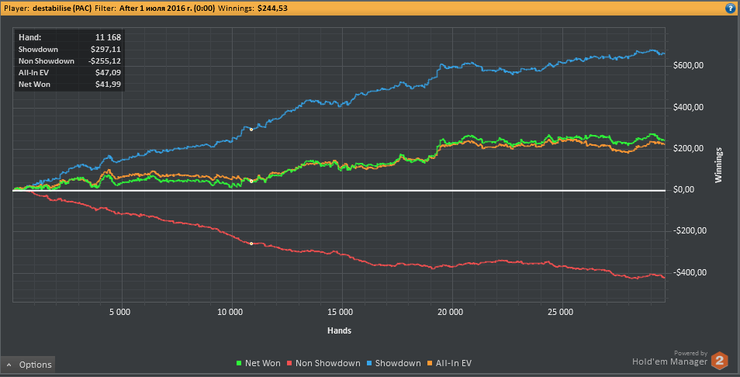This screenshot has width=740, height=377.
Task: Click the $400,00 y-axis label
Action: click(688, 107)
